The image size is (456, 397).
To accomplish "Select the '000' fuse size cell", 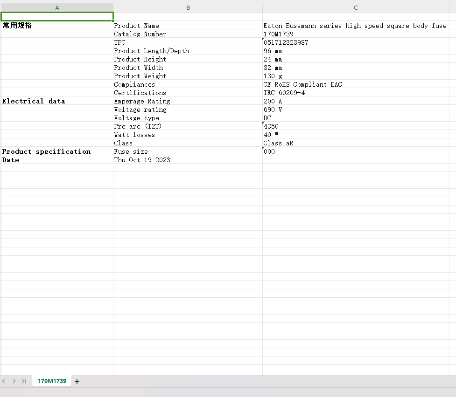I will point(356,151).
